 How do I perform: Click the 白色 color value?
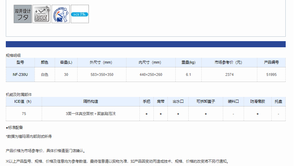45,75
